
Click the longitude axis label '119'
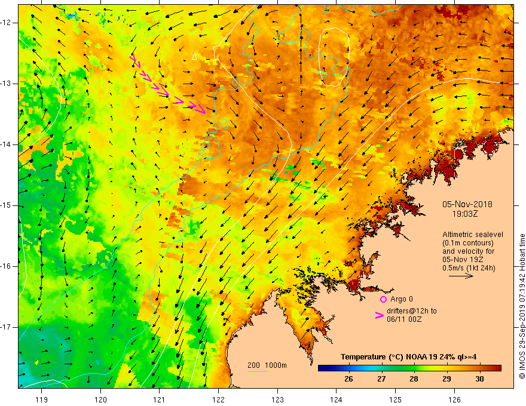(x=42, y=399)
